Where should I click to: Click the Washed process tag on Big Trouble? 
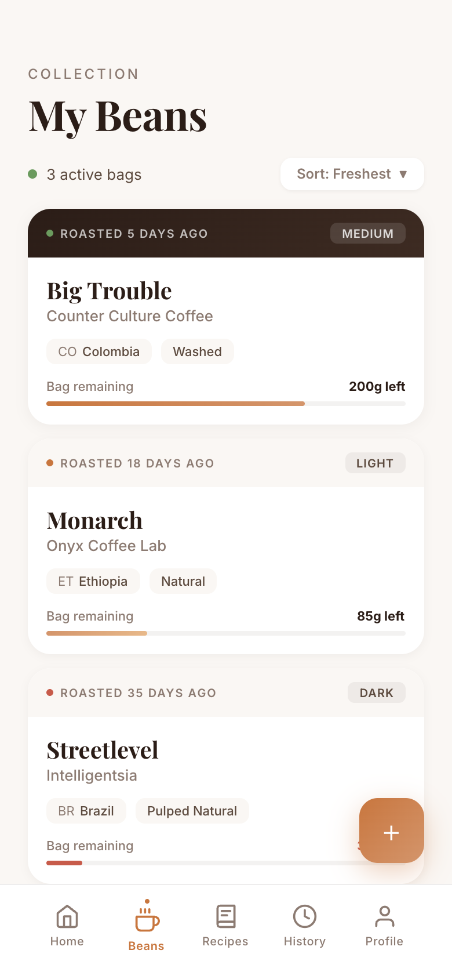(x=197, y=351)
